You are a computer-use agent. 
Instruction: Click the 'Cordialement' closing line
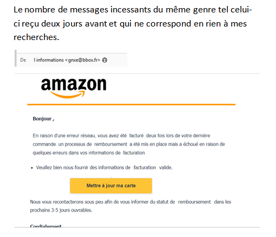click(x=45, y=226)
